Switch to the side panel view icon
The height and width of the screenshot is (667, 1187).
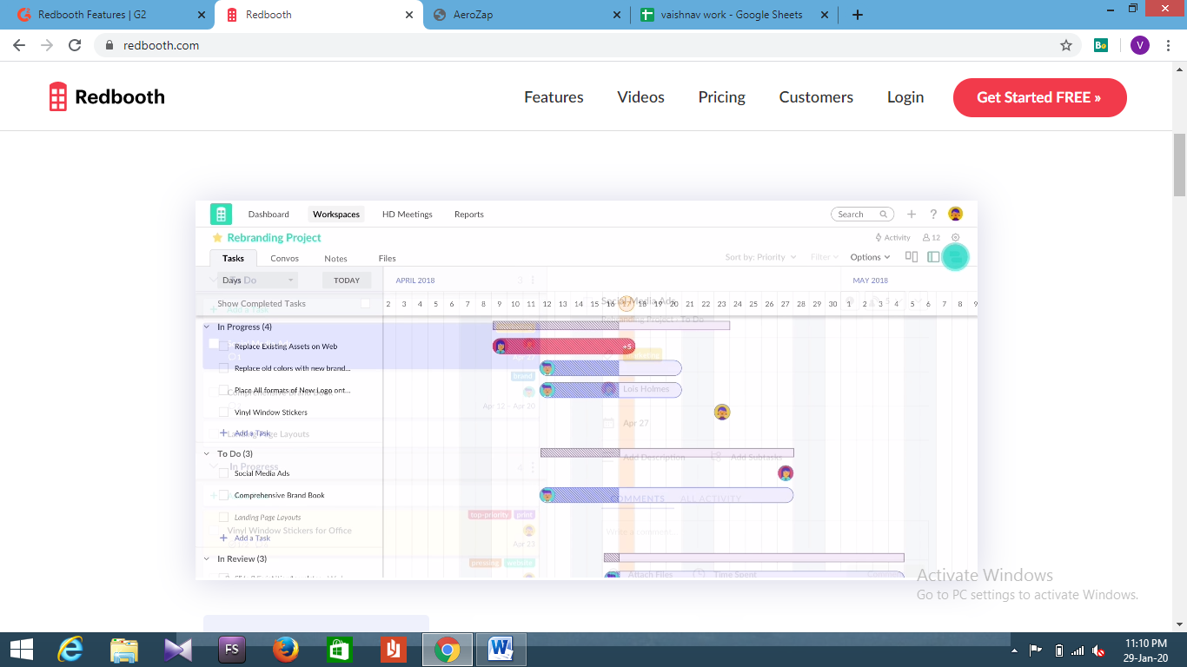click(933, 257)
